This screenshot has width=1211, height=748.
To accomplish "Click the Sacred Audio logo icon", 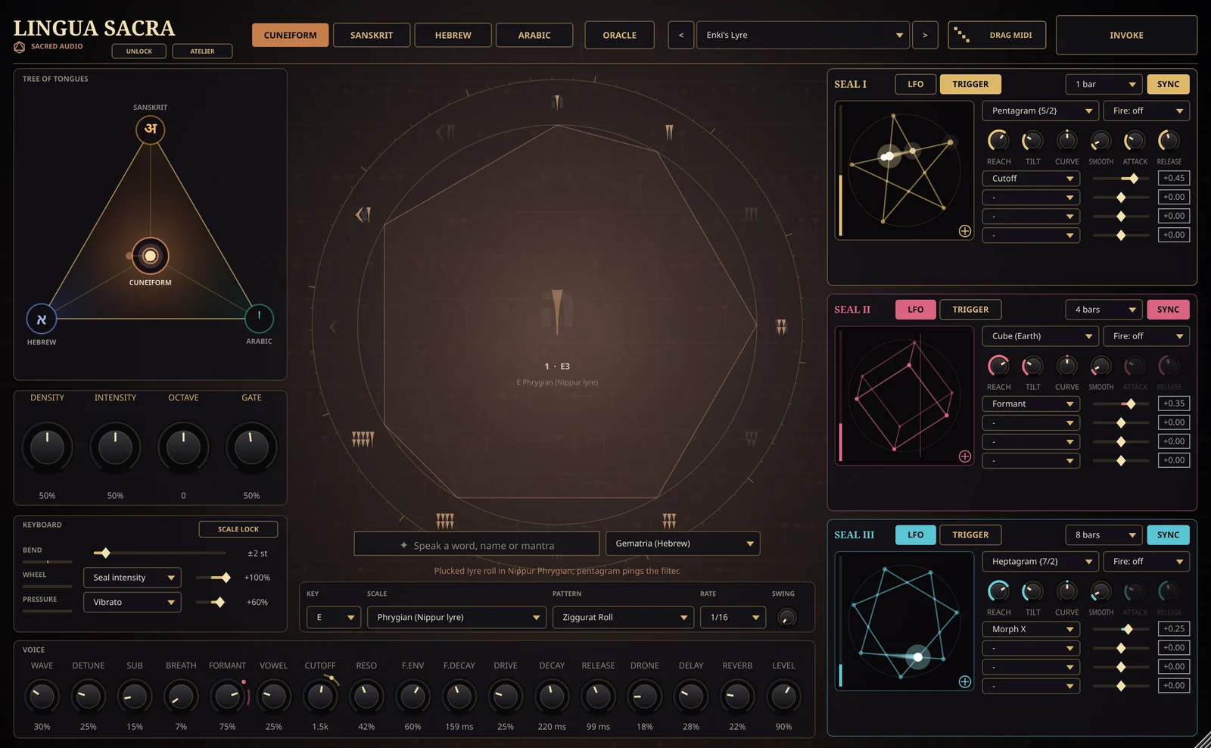I will 20,47.
